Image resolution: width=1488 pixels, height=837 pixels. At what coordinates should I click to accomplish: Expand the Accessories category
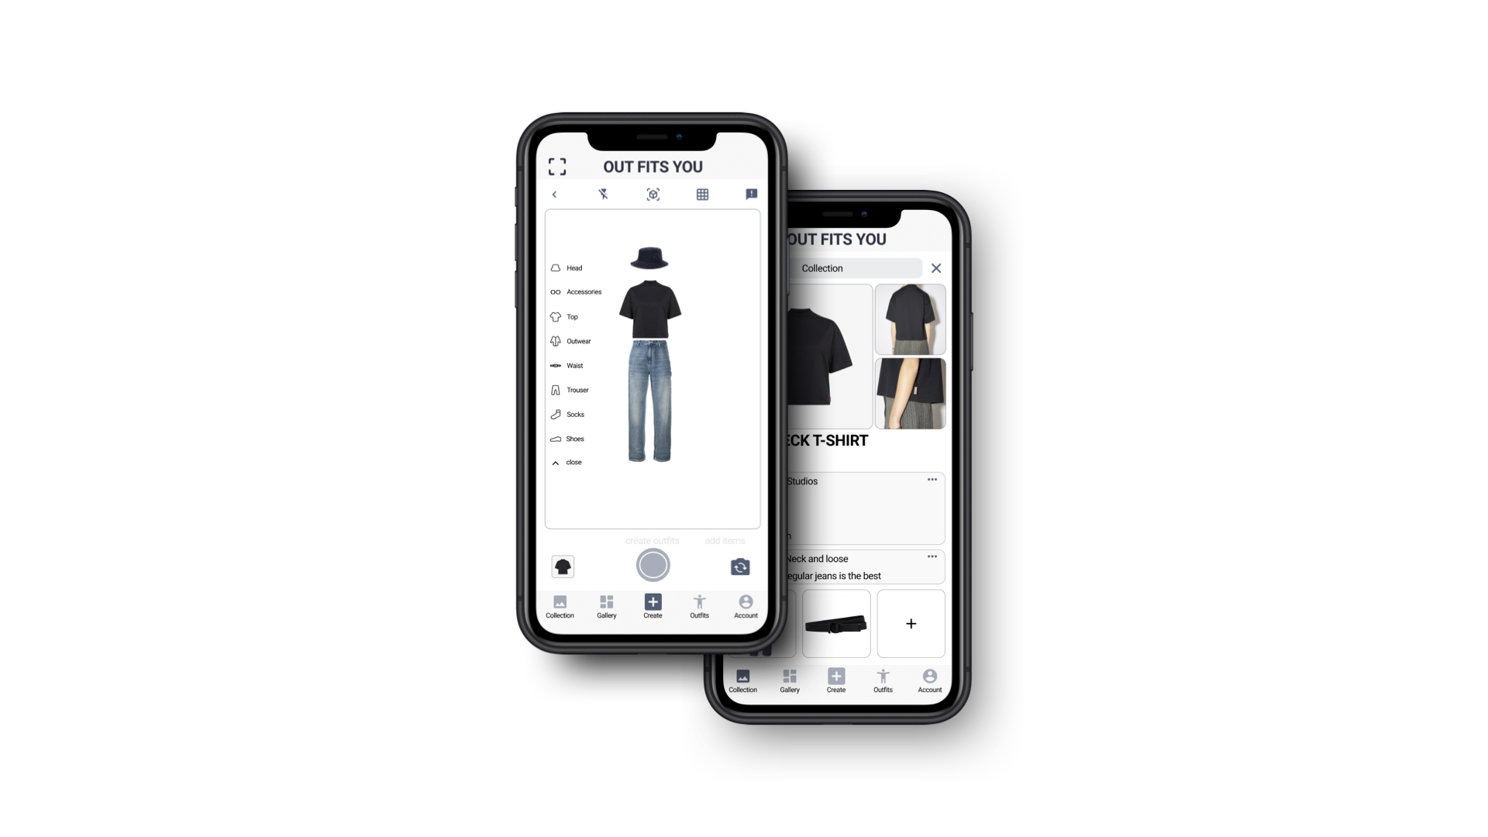pyautogui.click(x=577, y=291)
